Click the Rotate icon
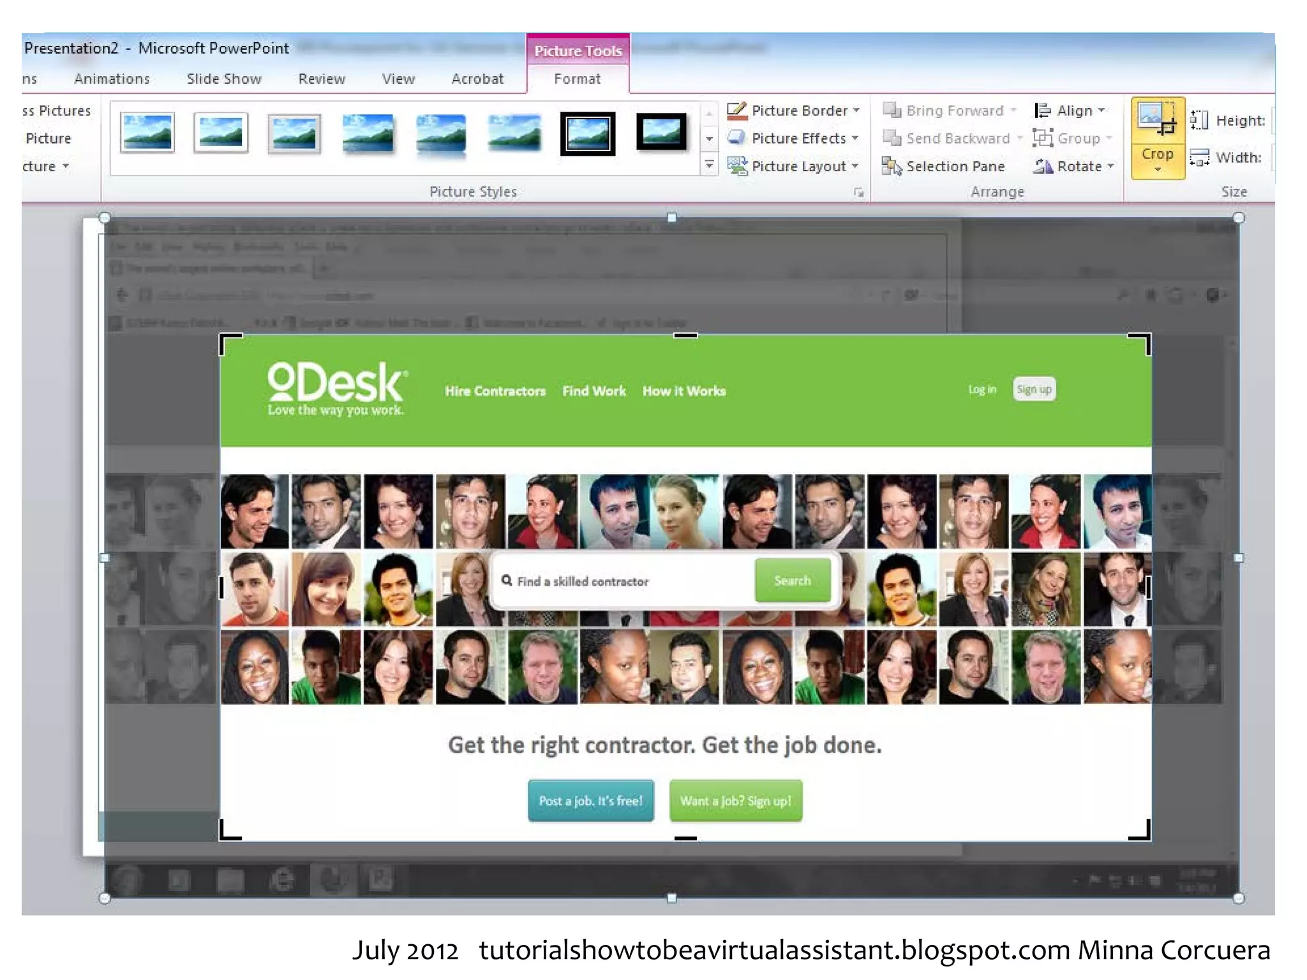Viewport: 1307px width, 980px height. tap(1043, 167)
